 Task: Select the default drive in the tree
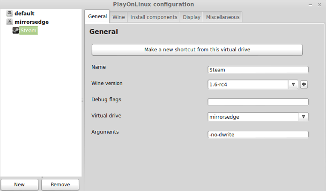(24, 14)
